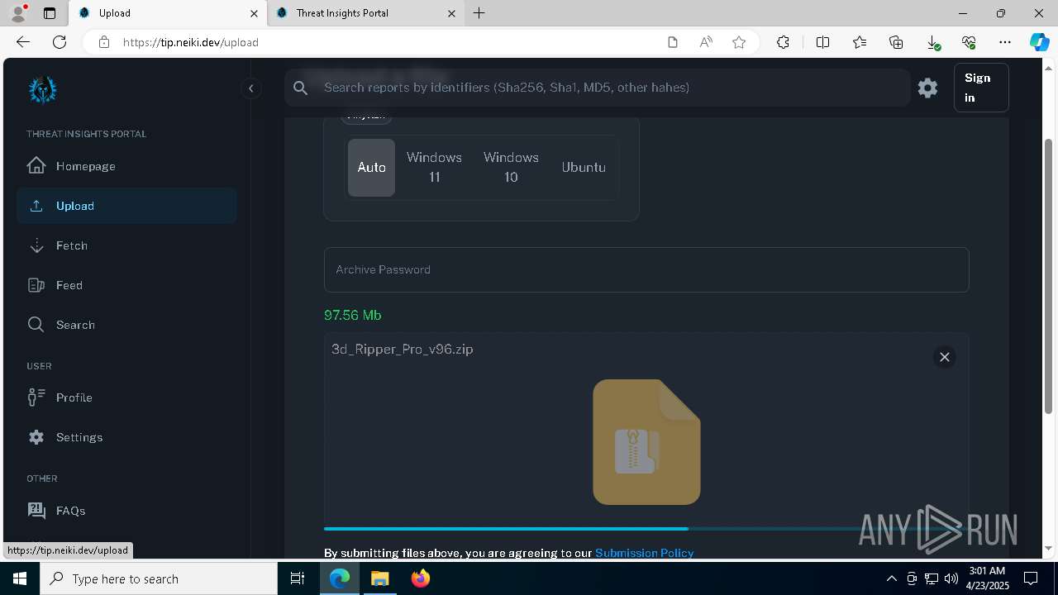Image resolution: width=1058 pixels, height=595 pixels.
Task: Click the Archive Password field
Action: [646, 269]
